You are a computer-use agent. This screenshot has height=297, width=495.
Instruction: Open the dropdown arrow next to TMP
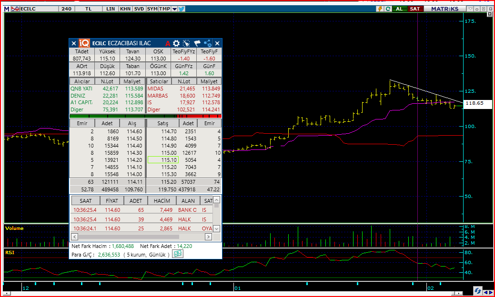(x=174, y=9)
